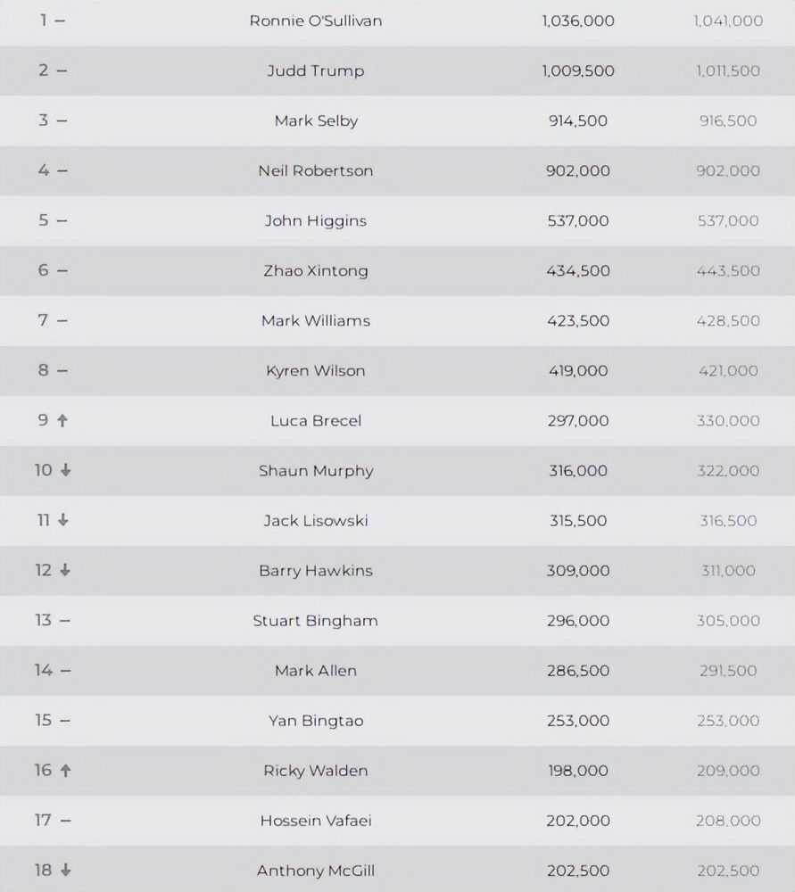Viewport: 795px width, 892px height.
Task: Select Judd Trump's name
Action: point(316,71)
